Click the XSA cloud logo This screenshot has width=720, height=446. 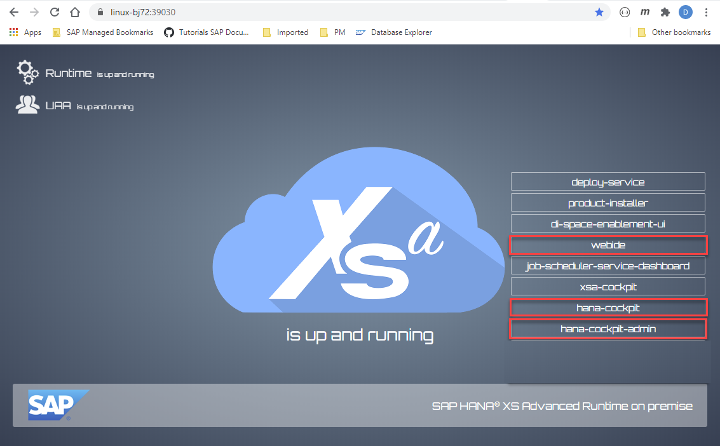click(358, 231)
